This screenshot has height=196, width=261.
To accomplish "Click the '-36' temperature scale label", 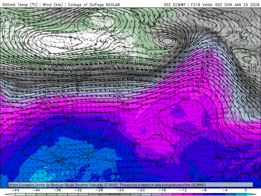I will 57,190.
